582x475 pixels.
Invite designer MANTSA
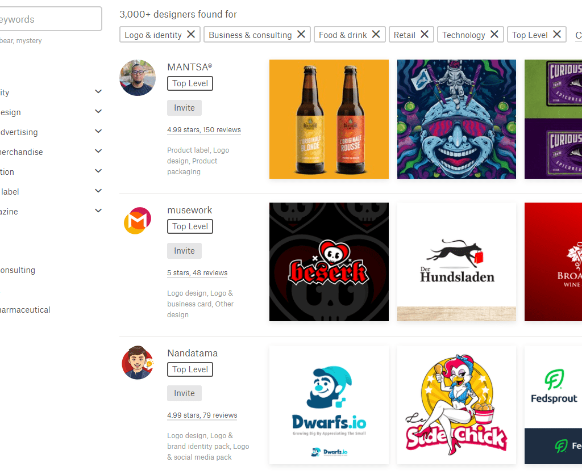(x=184, y=108)
